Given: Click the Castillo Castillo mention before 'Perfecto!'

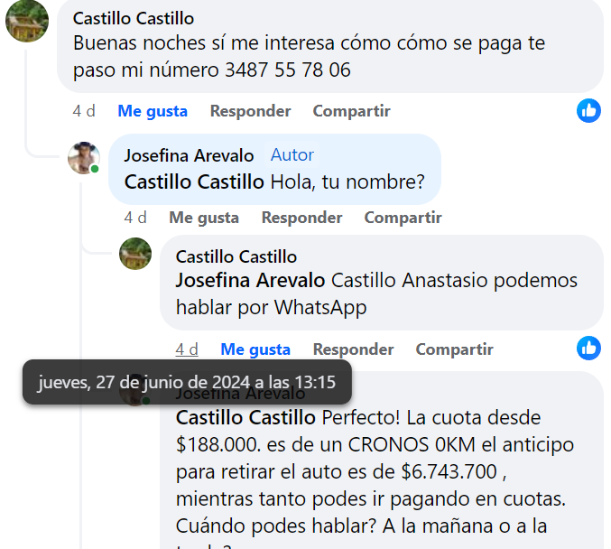Looking at the screenshot, I should (245, 418).
